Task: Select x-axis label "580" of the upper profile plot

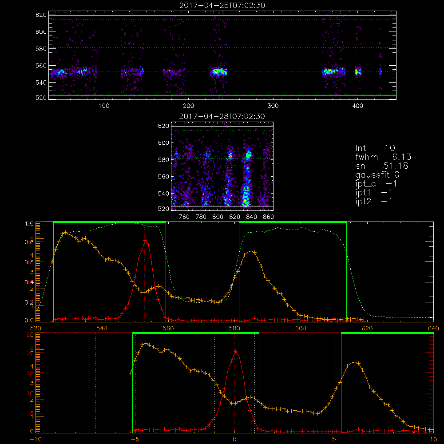Action: tap(234, 328)
